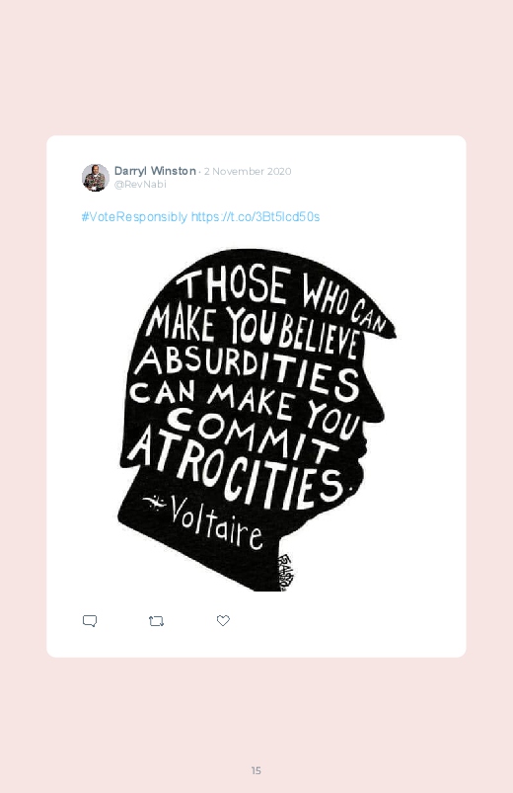Like the tweet with the heart icon
The image size is (513, 793).
point(223,620)
